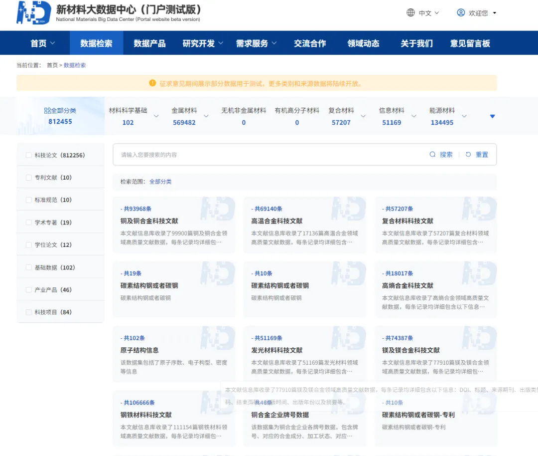Check the 专利文献 (10) checkbox

click(x=29, y=178)
